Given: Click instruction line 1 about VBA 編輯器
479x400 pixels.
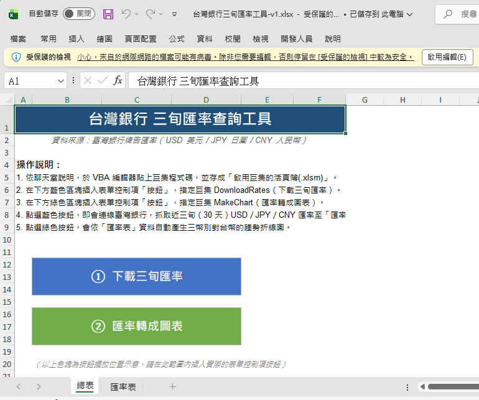Looking at the screenshot, I should [x=177, y=177].
